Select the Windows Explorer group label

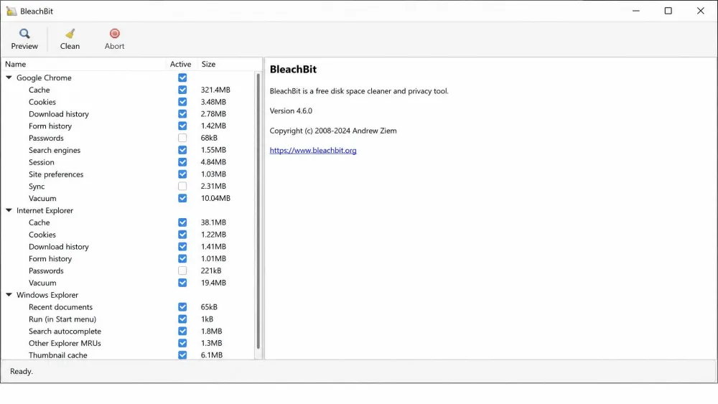click(x=47, y=295)
